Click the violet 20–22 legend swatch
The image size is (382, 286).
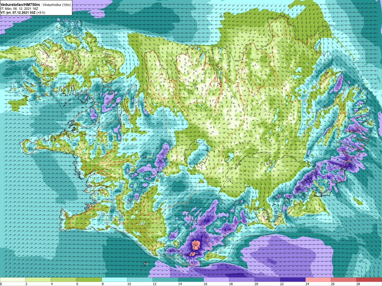pos(267,279)
